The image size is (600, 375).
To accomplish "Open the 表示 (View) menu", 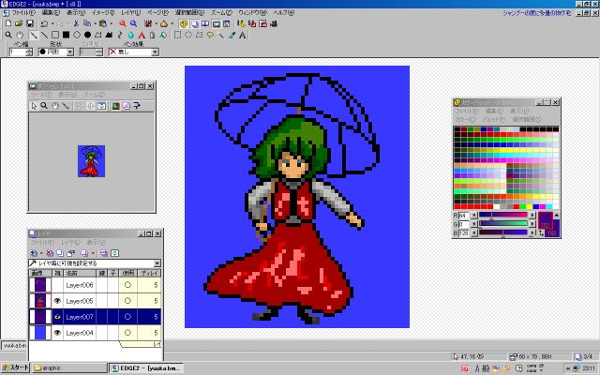I will click(76, 12).
